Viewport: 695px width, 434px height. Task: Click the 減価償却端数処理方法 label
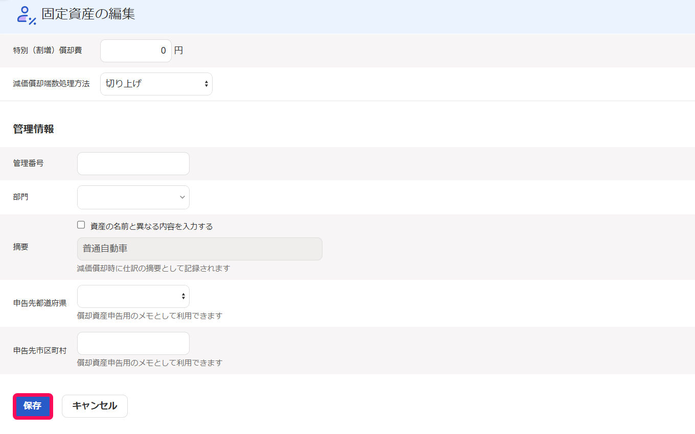(52, 84)
